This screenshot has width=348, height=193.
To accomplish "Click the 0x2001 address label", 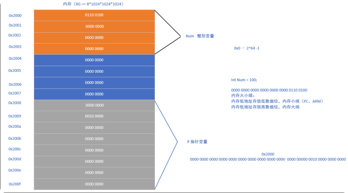I will point(15,25).
